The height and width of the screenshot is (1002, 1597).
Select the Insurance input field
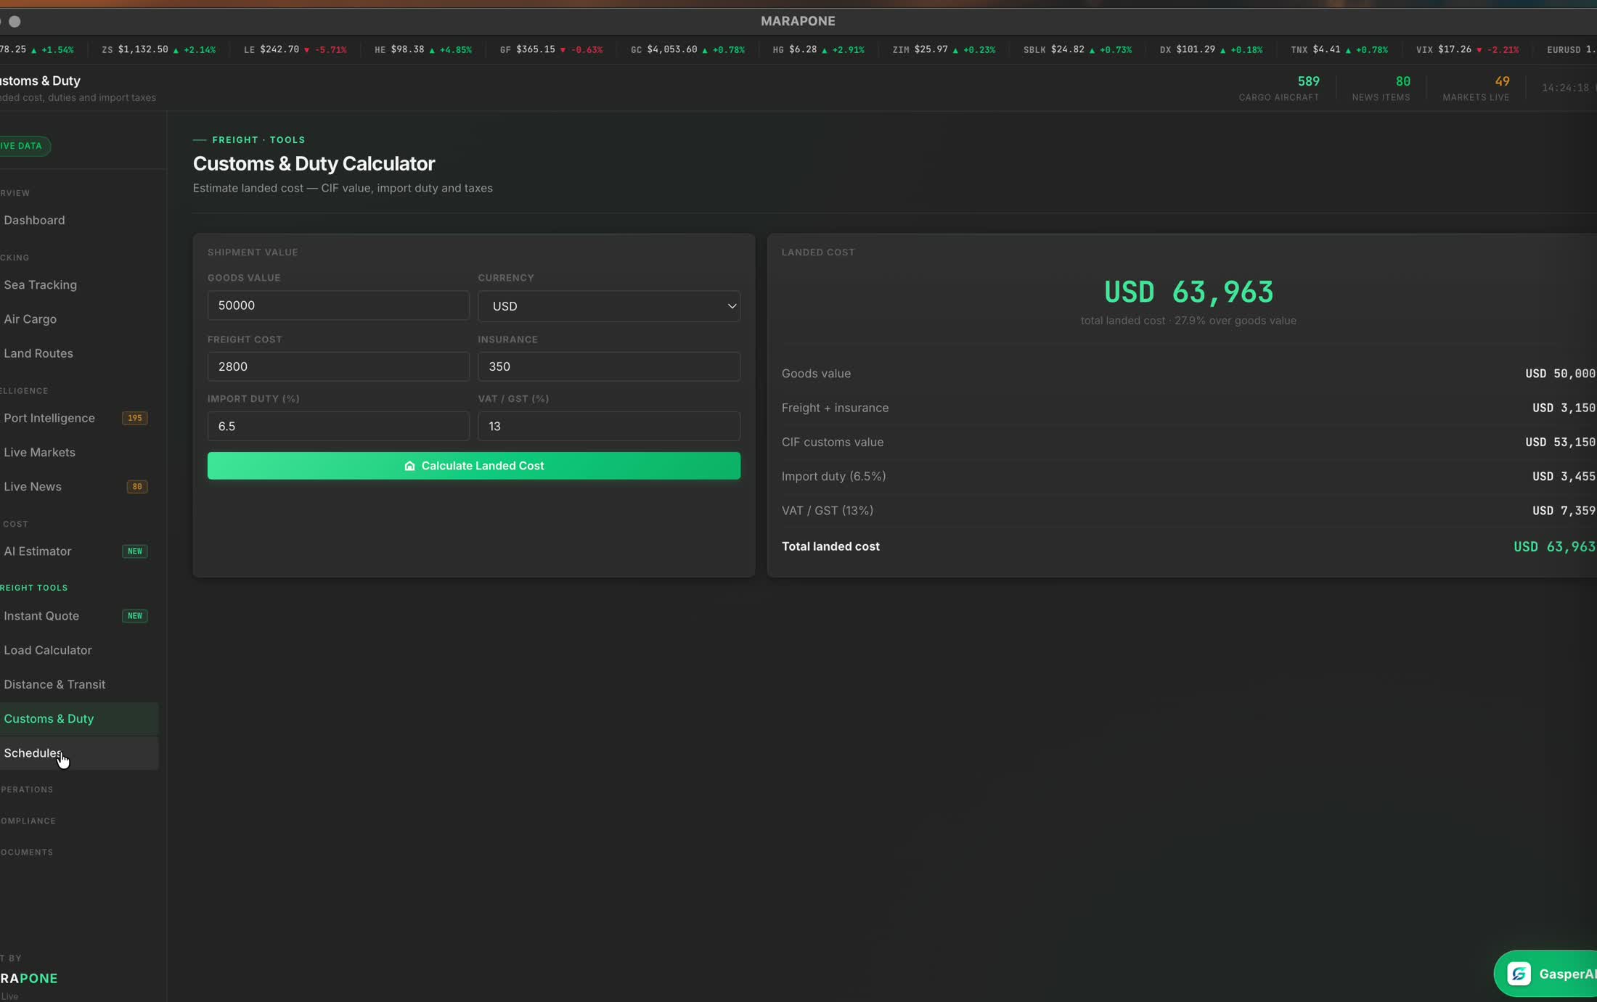tap(609, 366)
